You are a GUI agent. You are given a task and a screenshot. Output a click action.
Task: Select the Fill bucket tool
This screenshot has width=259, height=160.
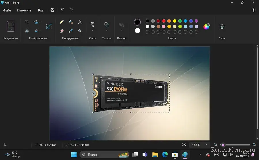71,22
